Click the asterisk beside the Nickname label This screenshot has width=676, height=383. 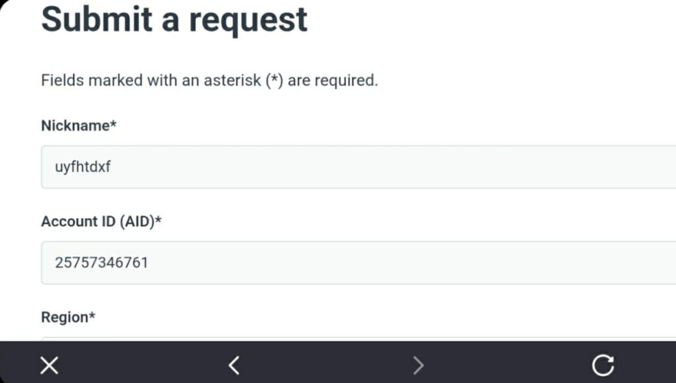[x=114, y=124]
